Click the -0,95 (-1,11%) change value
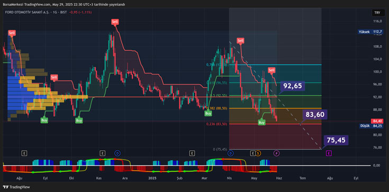 [80, 12]
